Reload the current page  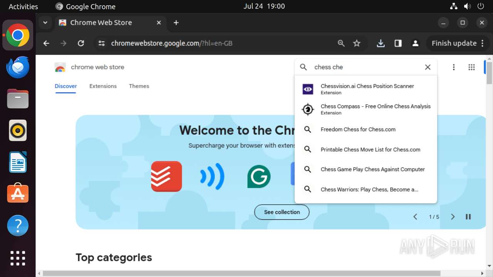81,43
